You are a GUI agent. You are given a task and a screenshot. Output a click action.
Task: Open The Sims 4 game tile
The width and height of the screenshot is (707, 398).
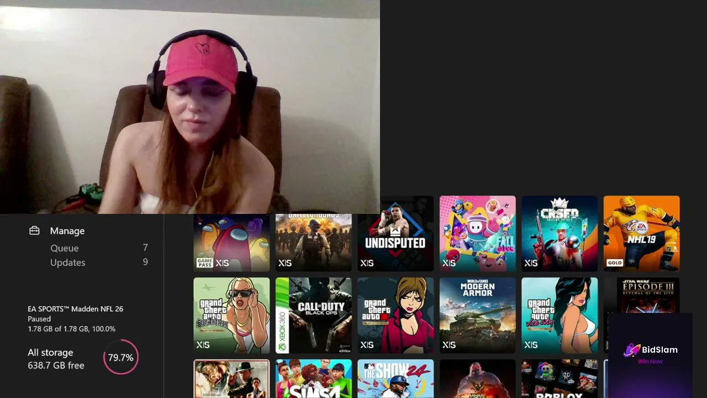(x=313, y=379)
